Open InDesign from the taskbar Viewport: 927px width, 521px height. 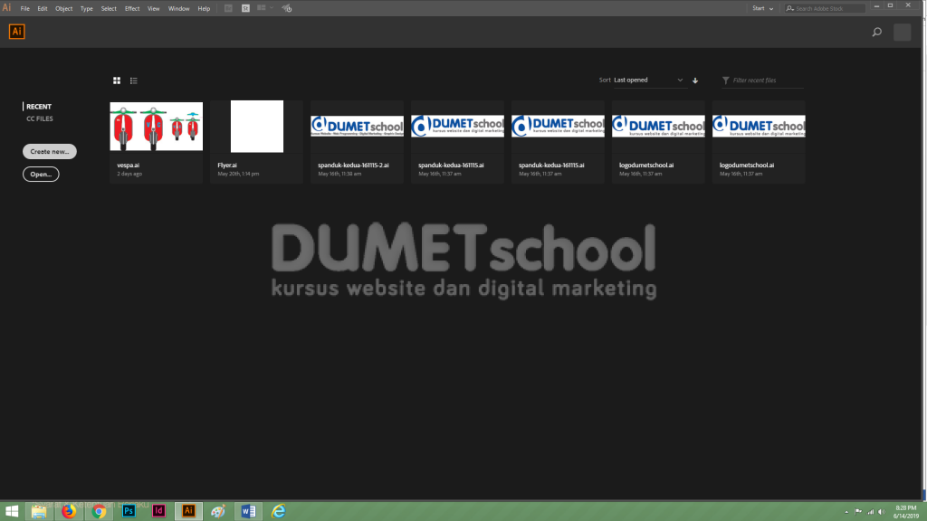(158, 511)
